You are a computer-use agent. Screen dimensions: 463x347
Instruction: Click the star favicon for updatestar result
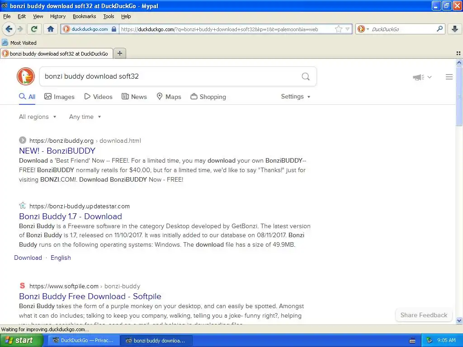point(23,206)
